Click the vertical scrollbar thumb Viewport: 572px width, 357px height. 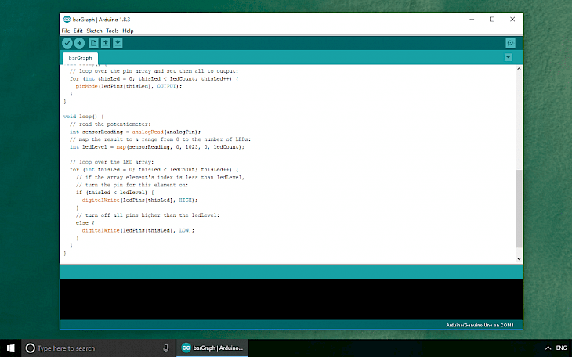519,208
